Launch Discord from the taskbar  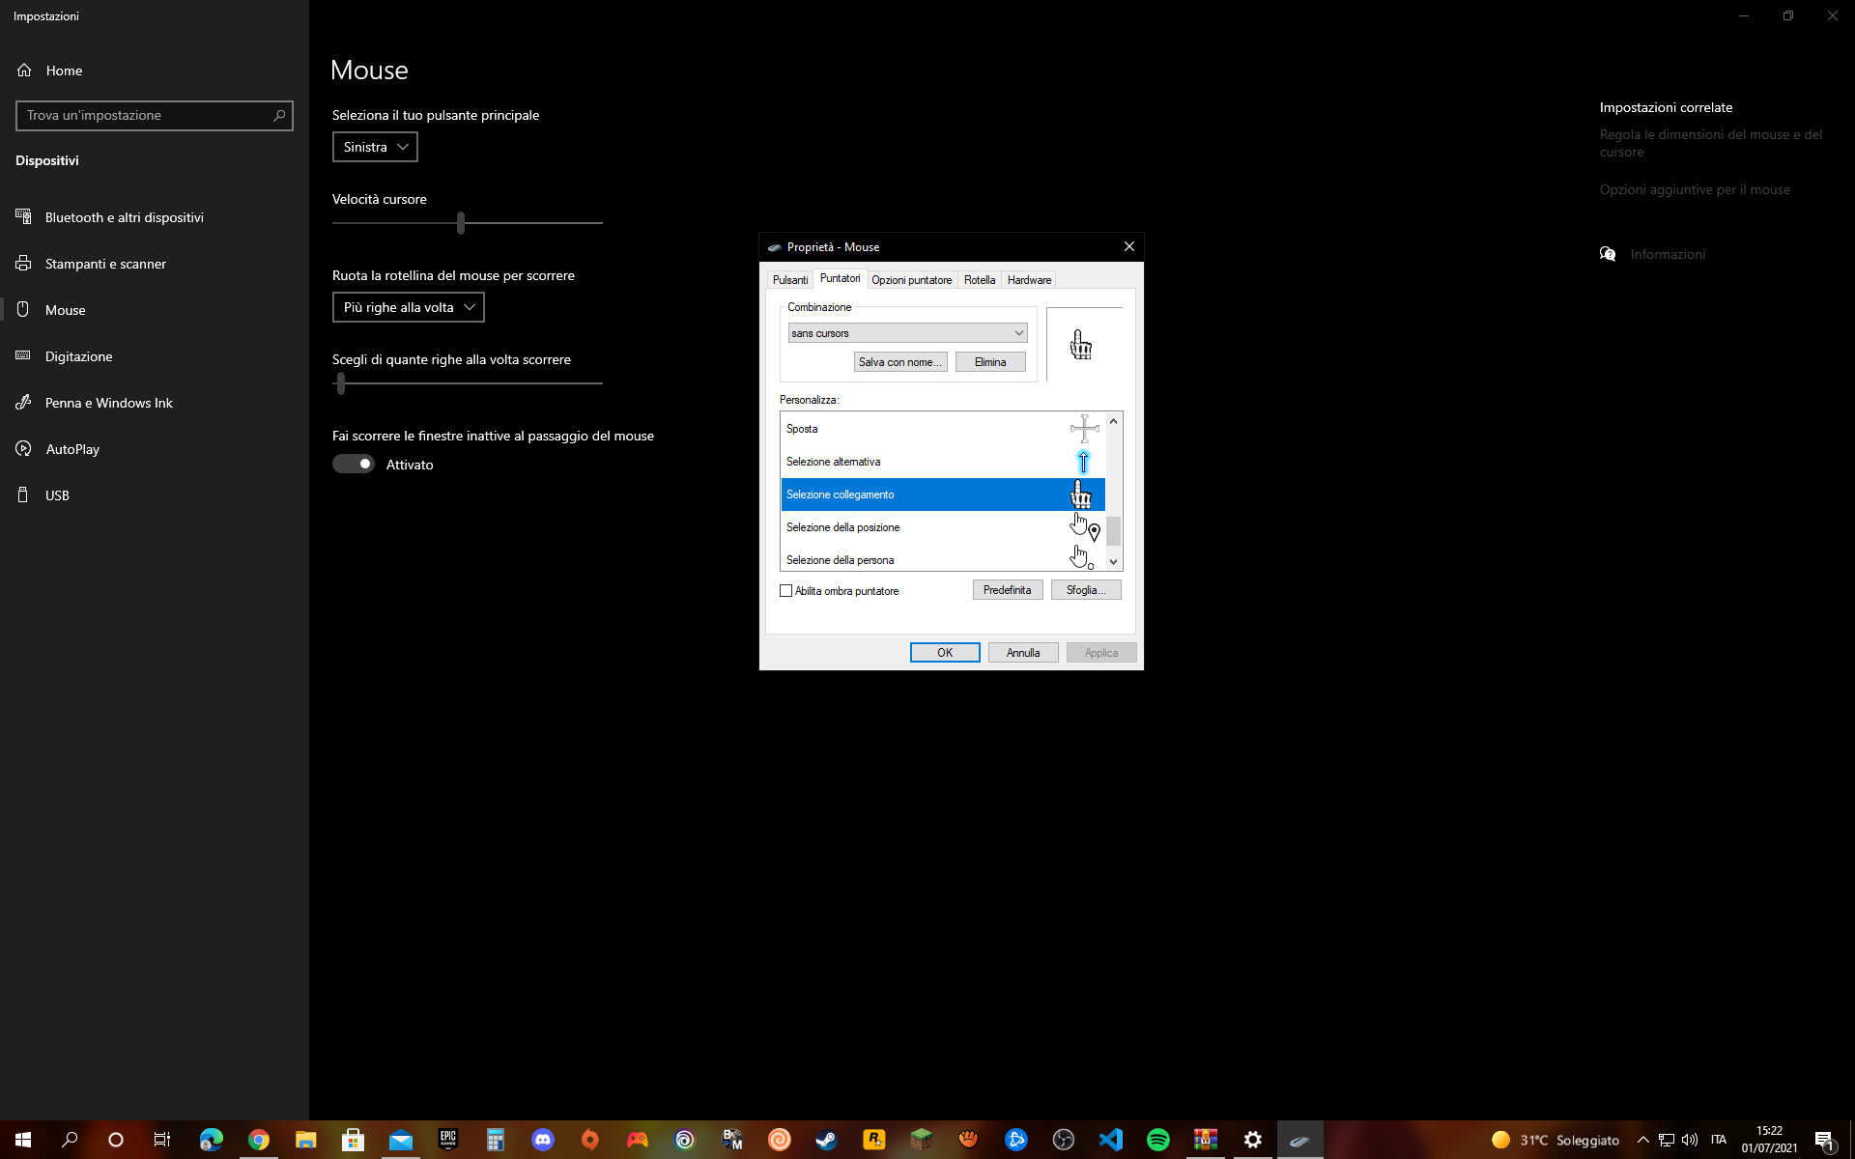[x=543, y=1140]
